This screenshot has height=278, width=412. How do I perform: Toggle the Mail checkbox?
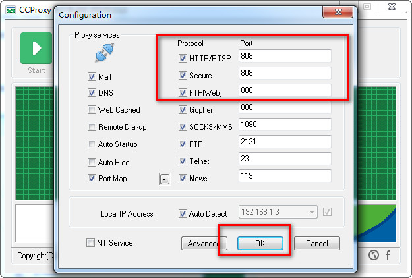click(92, 77)
